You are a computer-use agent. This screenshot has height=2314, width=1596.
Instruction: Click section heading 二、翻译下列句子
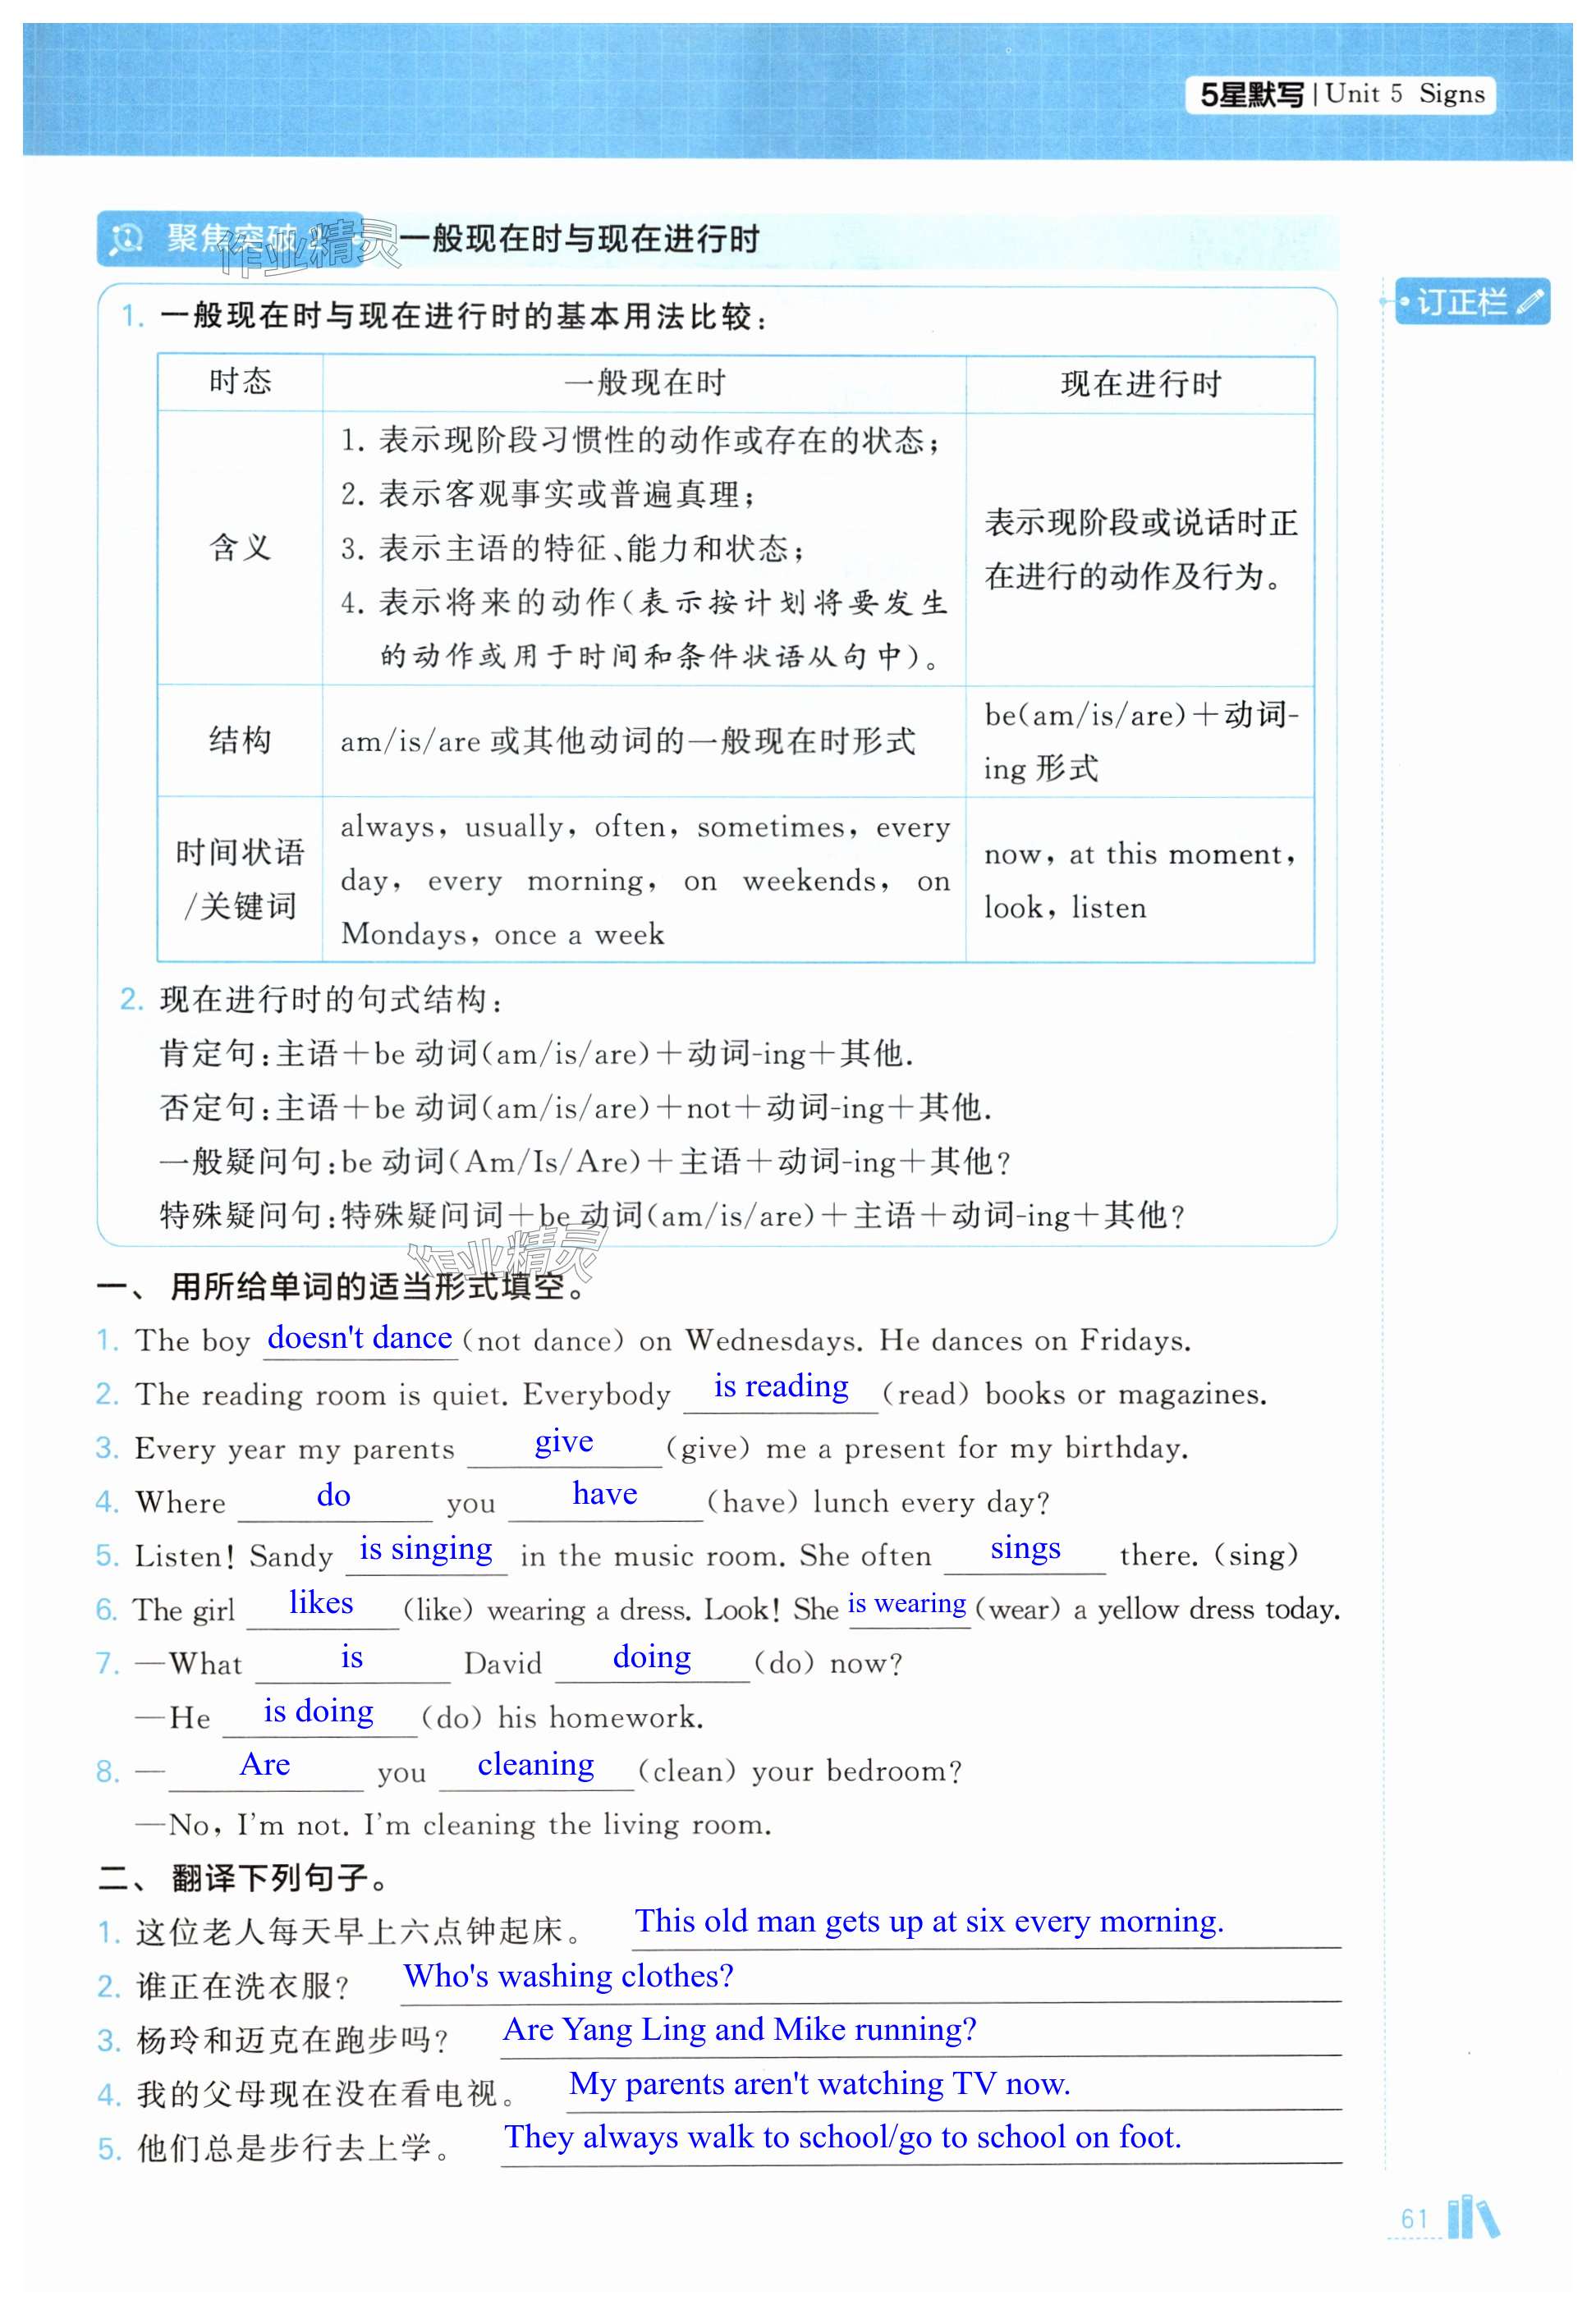pos(243,1878)
